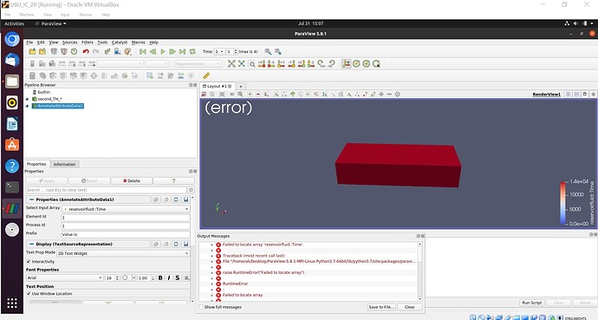Clear the Output Messages list

410,307
